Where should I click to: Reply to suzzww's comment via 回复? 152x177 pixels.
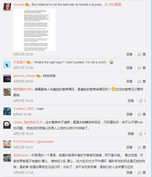point(129,54)
